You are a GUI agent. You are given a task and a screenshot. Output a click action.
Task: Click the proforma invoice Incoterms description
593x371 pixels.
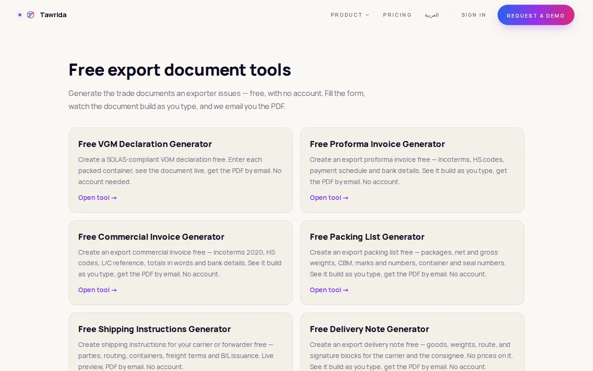pos(409,171)
